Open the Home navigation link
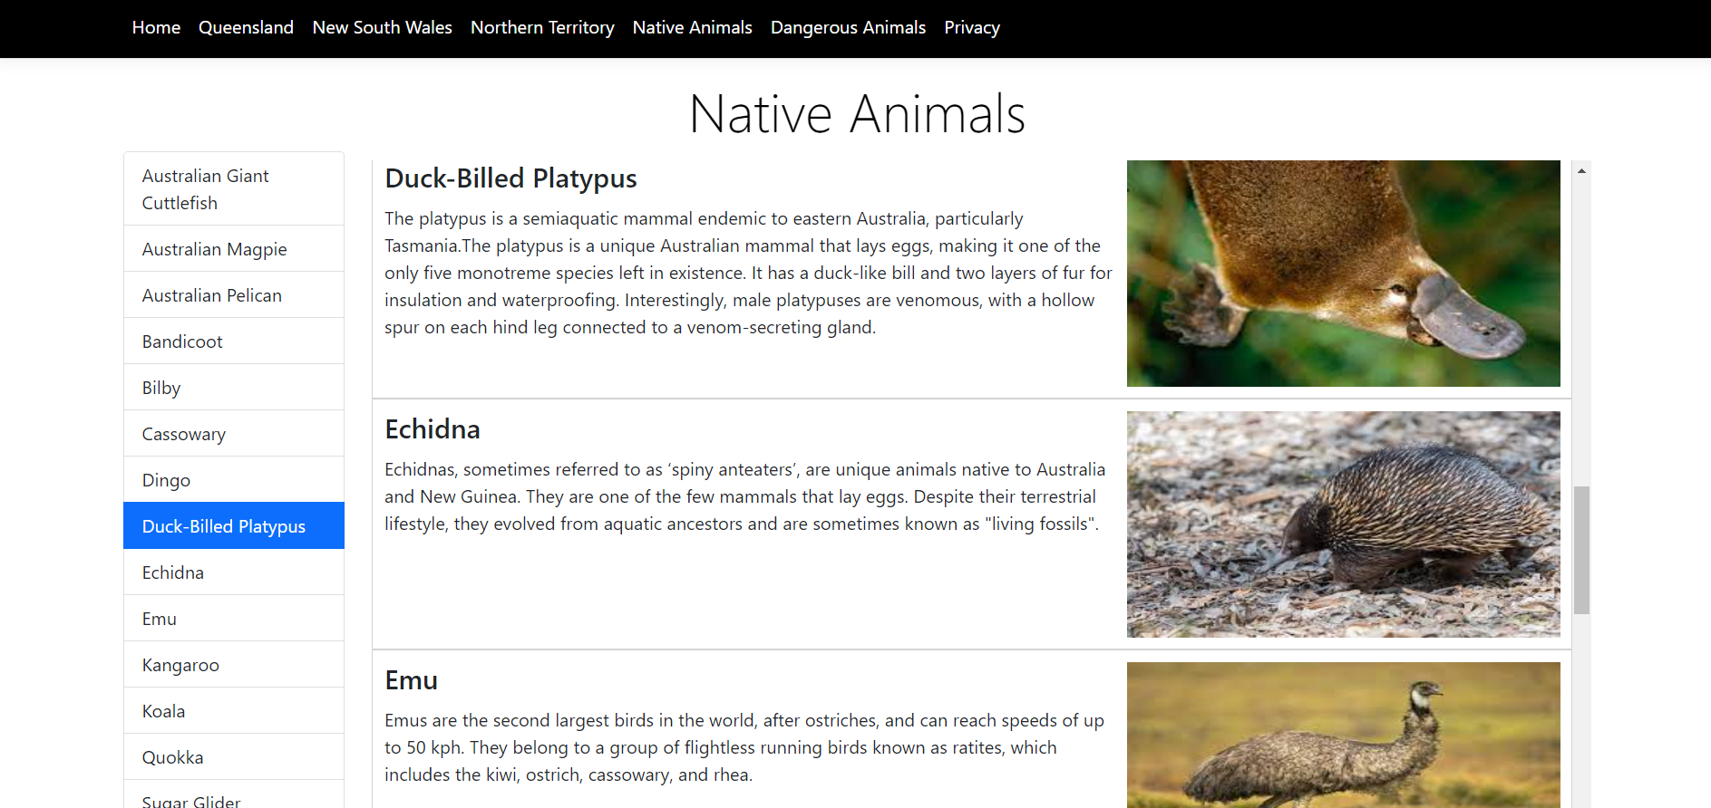Screen dimensions: 1711x808 click(x=156, y=28)
